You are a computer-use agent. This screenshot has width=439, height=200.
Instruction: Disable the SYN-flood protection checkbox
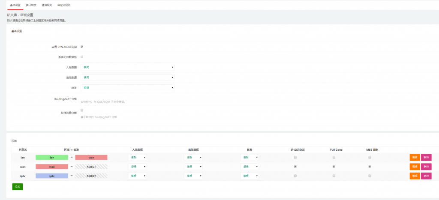[82, 46]
